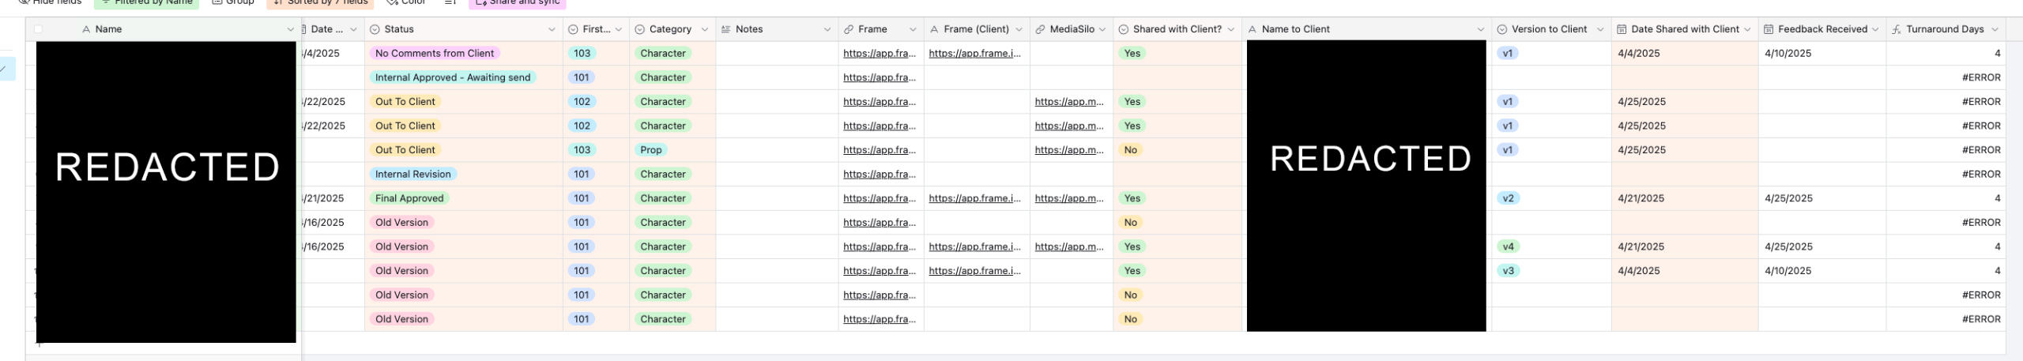Image resolution: width=2023 pixels, height=361 pixels.
Task: Tick the select-all checkbox in header row
Action: pyautogui.click(x=38, y=29)
